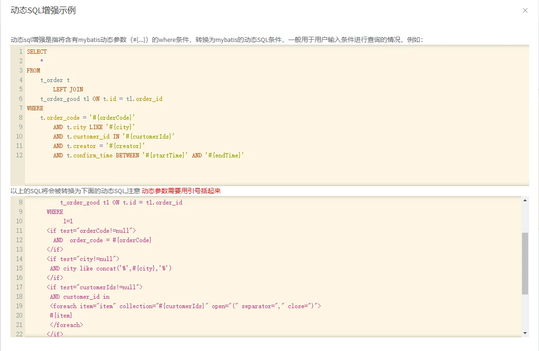
Task: Click the scrollbar down arrow in lower editor
Action: point(525,333)
